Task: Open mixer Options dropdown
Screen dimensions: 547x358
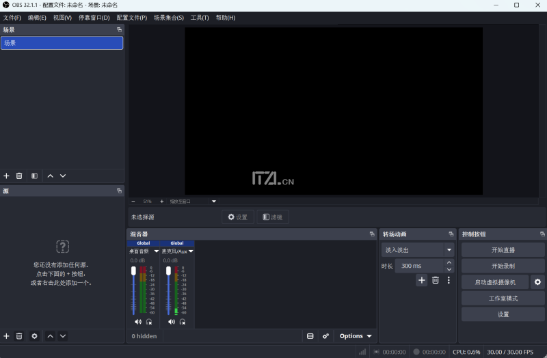Action: pos(356,336)
